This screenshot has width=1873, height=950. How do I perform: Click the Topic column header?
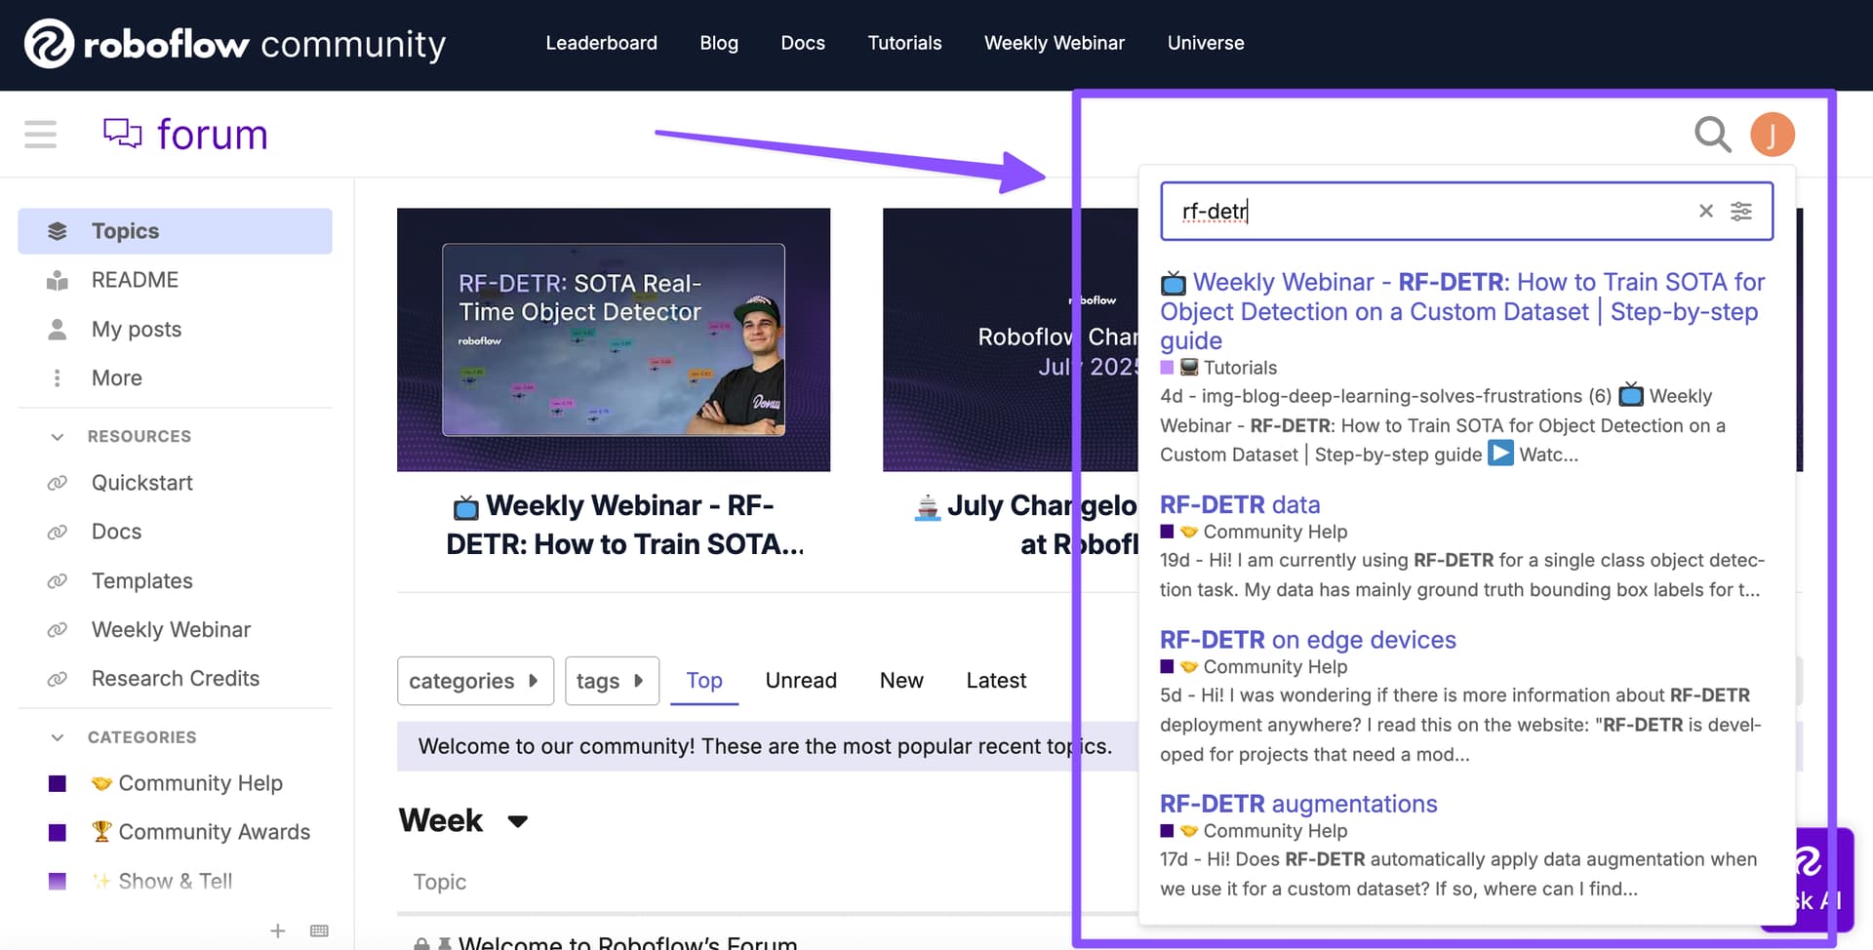tap(440, 882)
